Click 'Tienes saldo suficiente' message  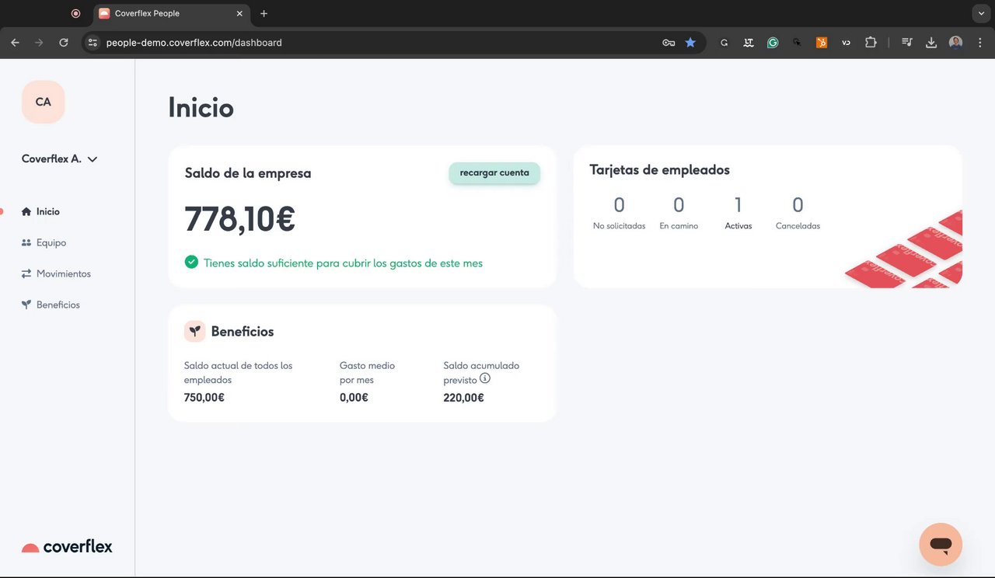343,263
